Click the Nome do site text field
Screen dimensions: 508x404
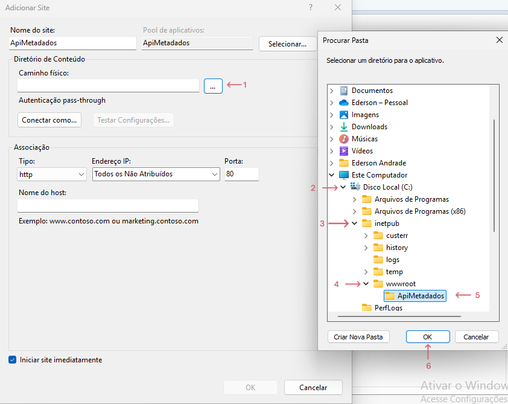pos(72,43)
